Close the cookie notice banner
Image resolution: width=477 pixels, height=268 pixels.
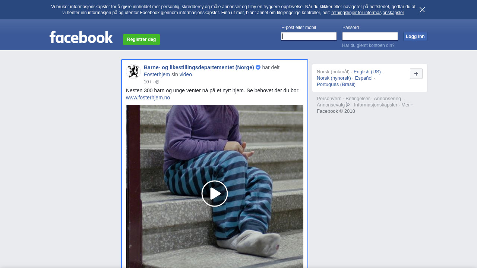[422, 10]
